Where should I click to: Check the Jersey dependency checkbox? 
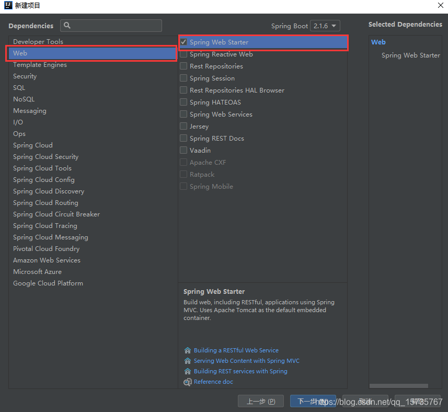[183, 126]
